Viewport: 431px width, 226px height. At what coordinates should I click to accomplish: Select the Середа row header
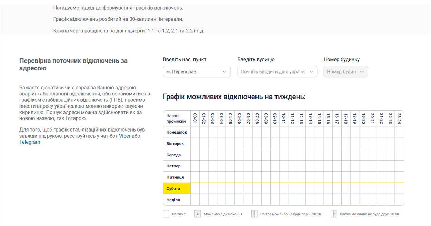coord(177,155)
